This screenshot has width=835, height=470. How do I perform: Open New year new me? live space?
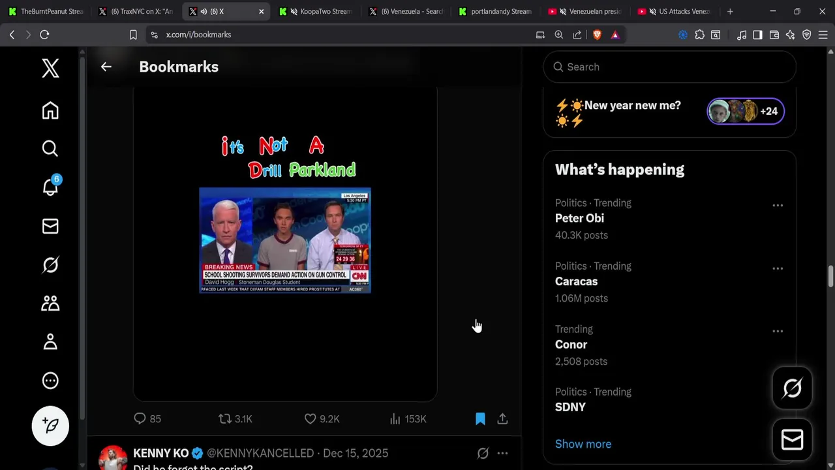[669, 112]
